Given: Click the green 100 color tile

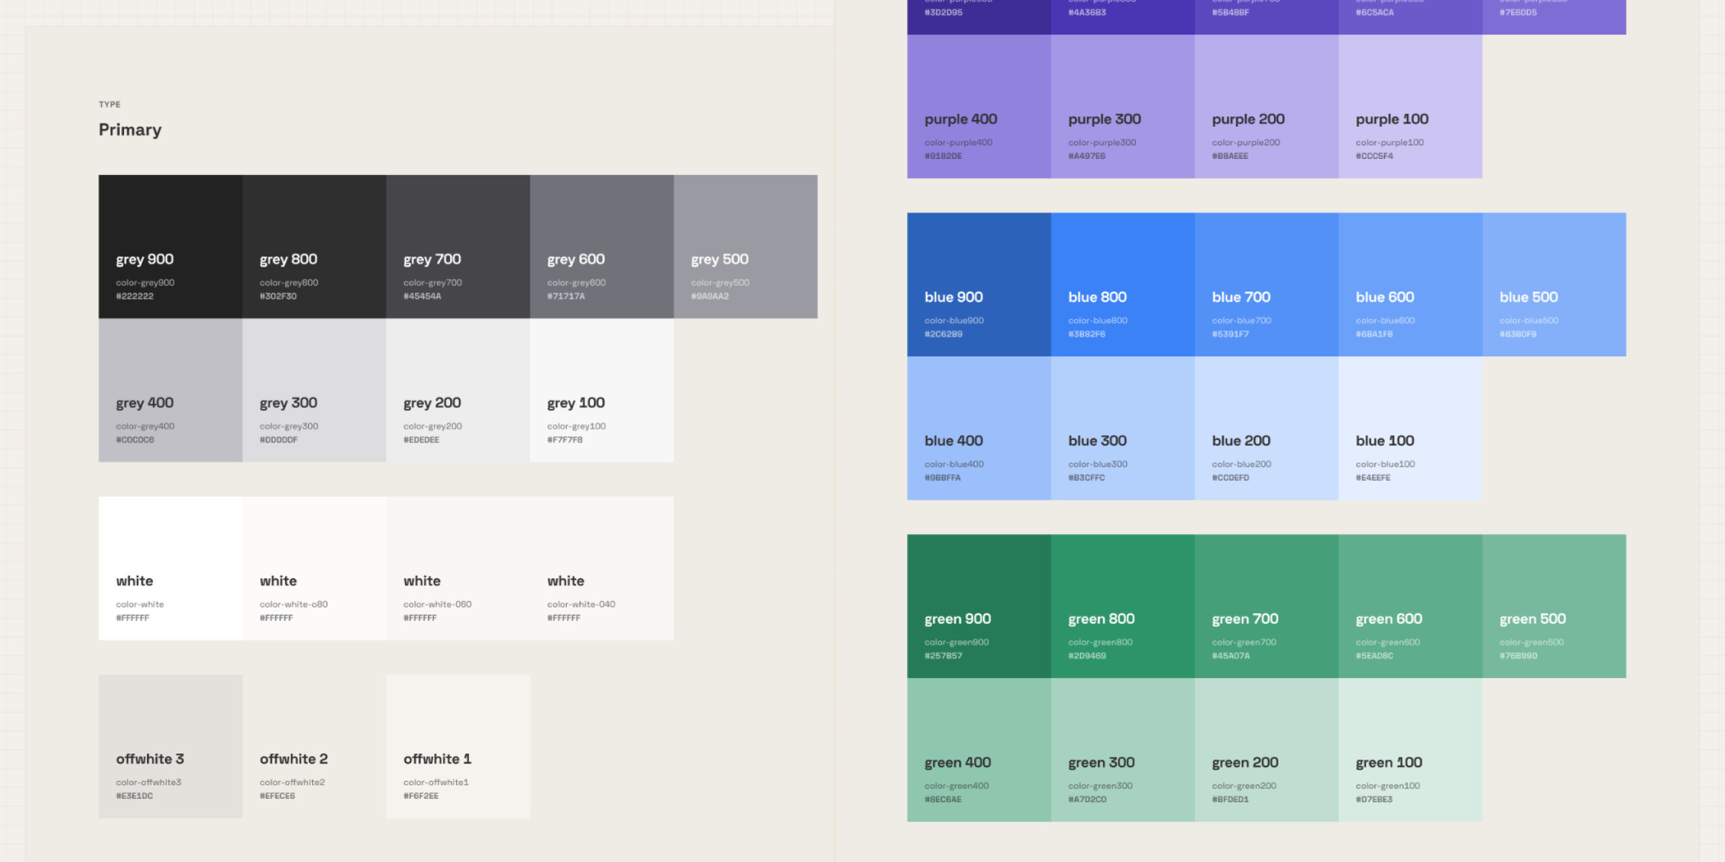Looking at the screenshot, I should tap(1410, 750).
